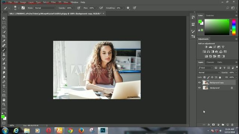Select the Path Selection tool
This screenshot has height=134, width=239.
pyautogui.click(x=4, y=91)
